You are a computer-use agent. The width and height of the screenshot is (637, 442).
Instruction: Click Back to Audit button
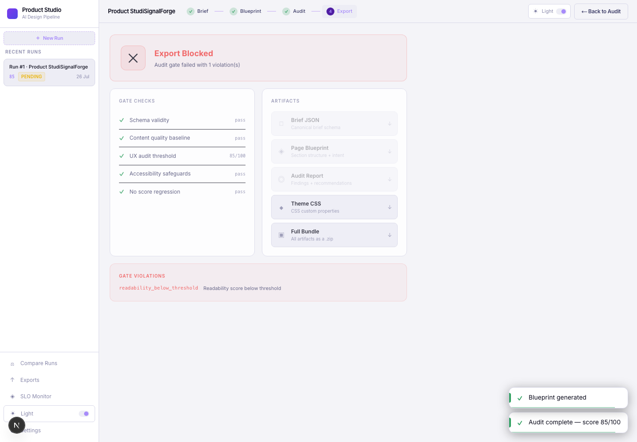click(x=601, y=11)
